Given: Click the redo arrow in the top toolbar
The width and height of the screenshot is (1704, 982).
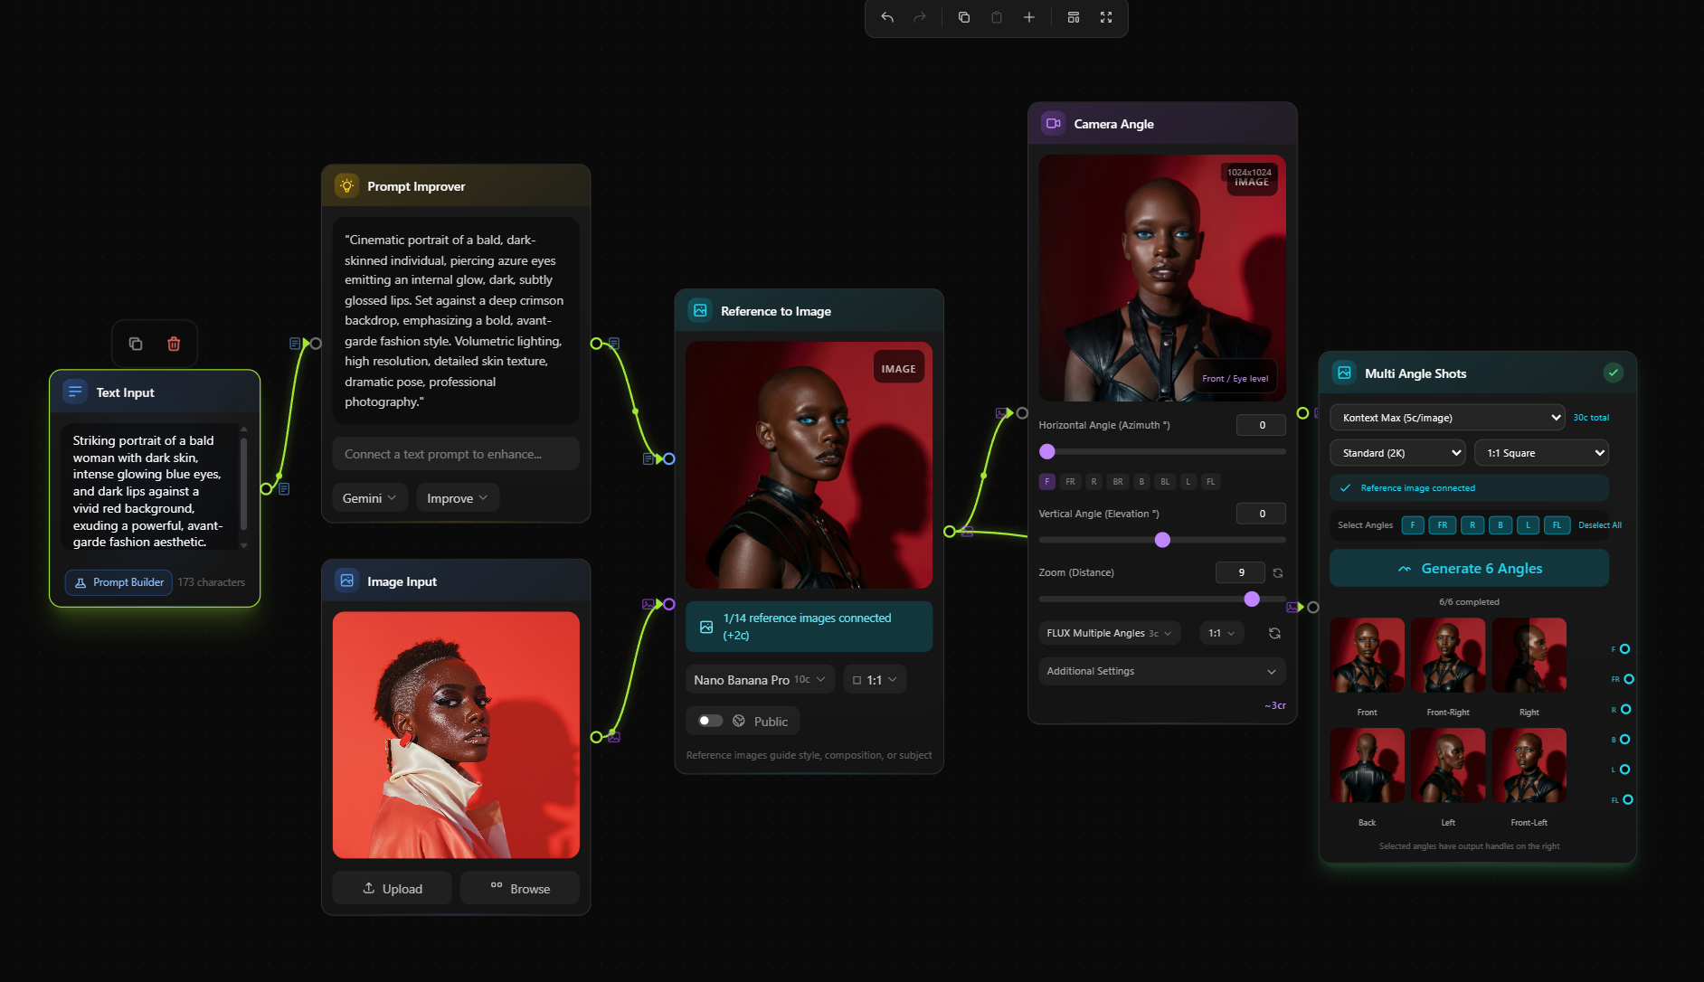Looking at the screenshot, I should 919,17.
